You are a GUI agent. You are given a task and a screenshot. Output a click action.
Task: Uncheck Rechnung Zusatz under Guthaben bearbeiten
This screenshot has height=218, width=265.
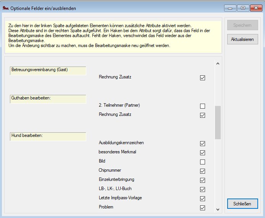point(202,115)
